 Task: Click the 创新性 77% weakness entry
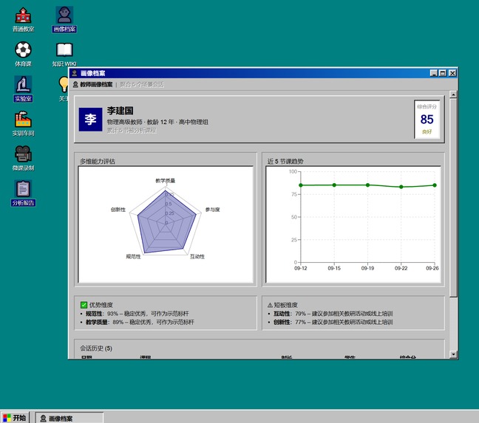pyautogui.click(x=333, y=322)
